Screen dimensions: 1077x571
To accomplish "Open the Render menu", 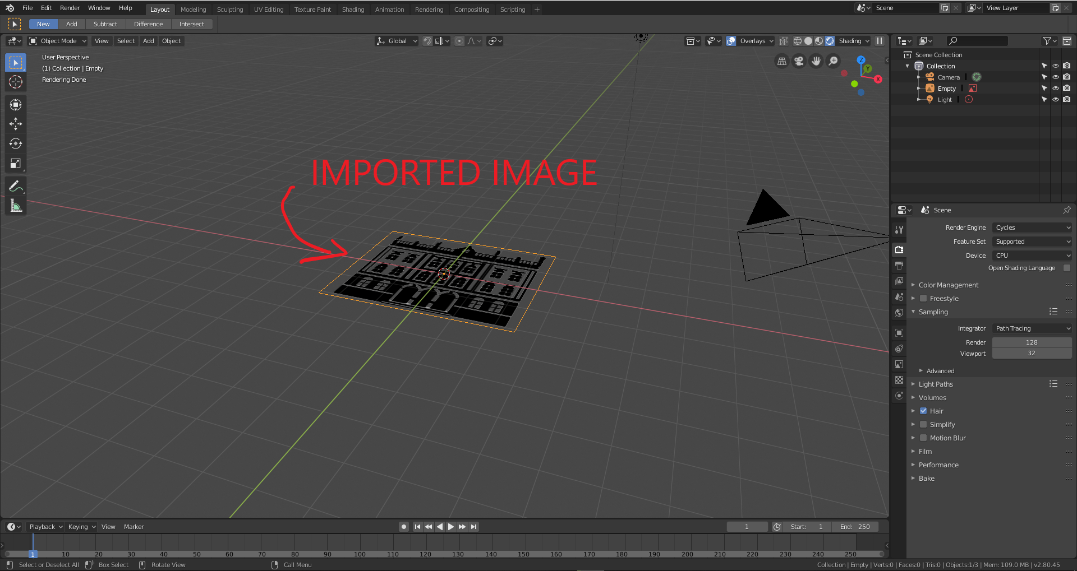I will click(x=70, y=8).
